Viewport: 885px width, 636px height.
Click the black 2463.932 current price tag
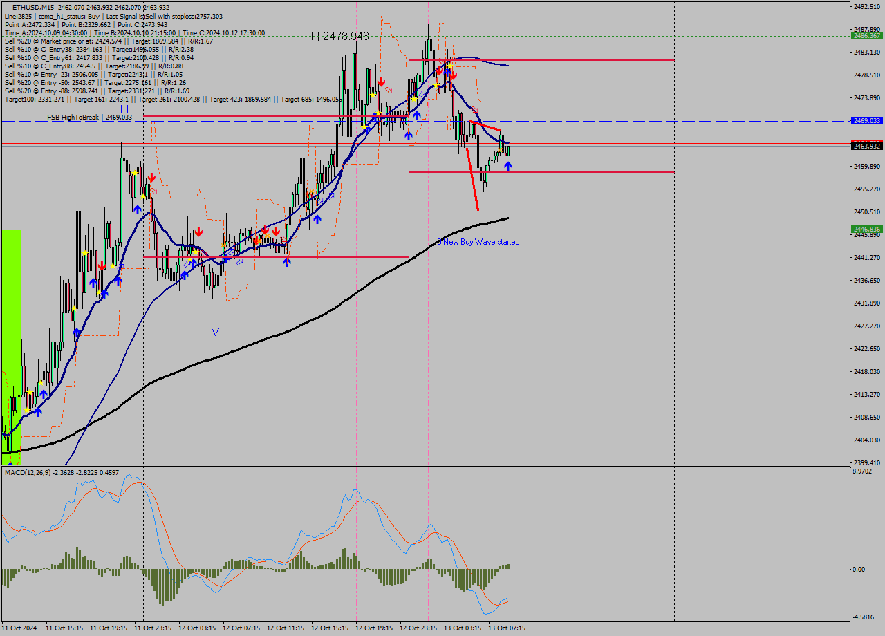[x=866, y=146]
